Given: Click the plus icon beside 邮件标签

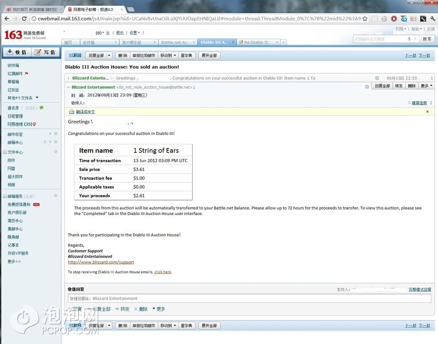Looking at the screenshot, I should (x=50, y=134).
